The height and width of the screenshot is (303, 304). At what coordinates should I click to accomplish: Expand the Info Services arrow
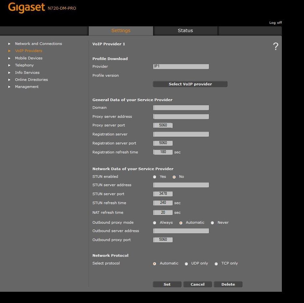[x=9, y=73]
